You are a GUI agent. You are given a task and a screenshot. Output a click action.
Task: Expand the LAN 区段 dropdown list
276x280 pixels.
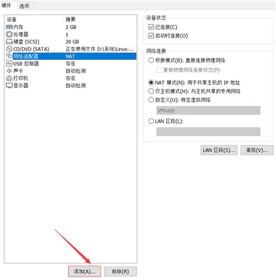(x=208, y=132)
